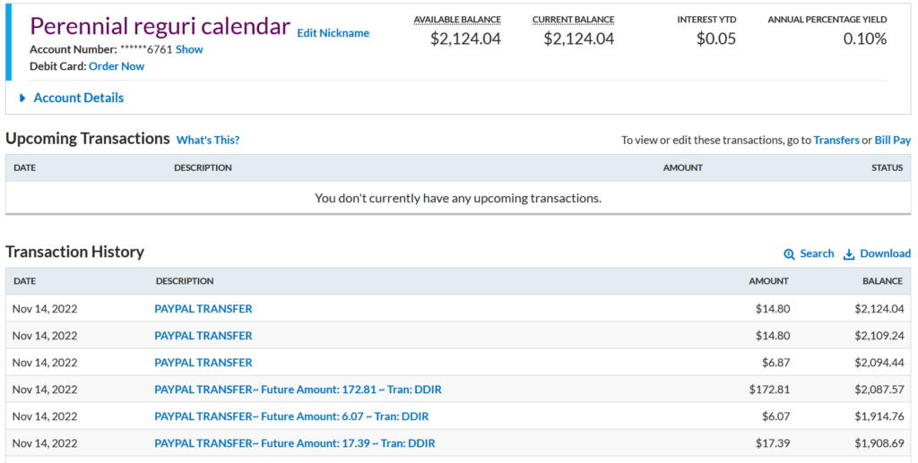The image size is (918, 463).
Task: Download transaction history
Action: tap(885, 253)
